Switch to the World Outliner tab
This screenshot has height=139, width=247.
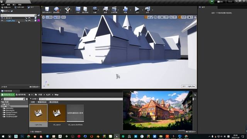(x=19, y=7)
